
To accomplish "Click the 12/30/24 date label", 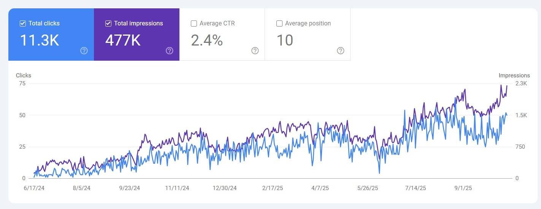I will pos(225,188).
